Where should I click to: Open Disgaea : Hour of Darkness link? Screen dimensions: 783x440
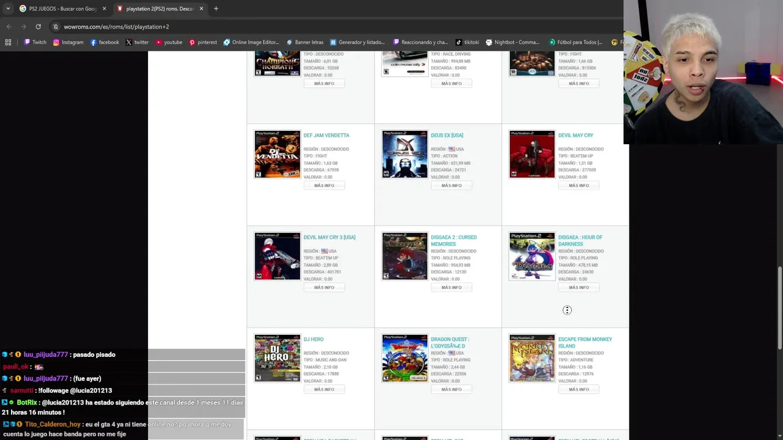point(580,241)
